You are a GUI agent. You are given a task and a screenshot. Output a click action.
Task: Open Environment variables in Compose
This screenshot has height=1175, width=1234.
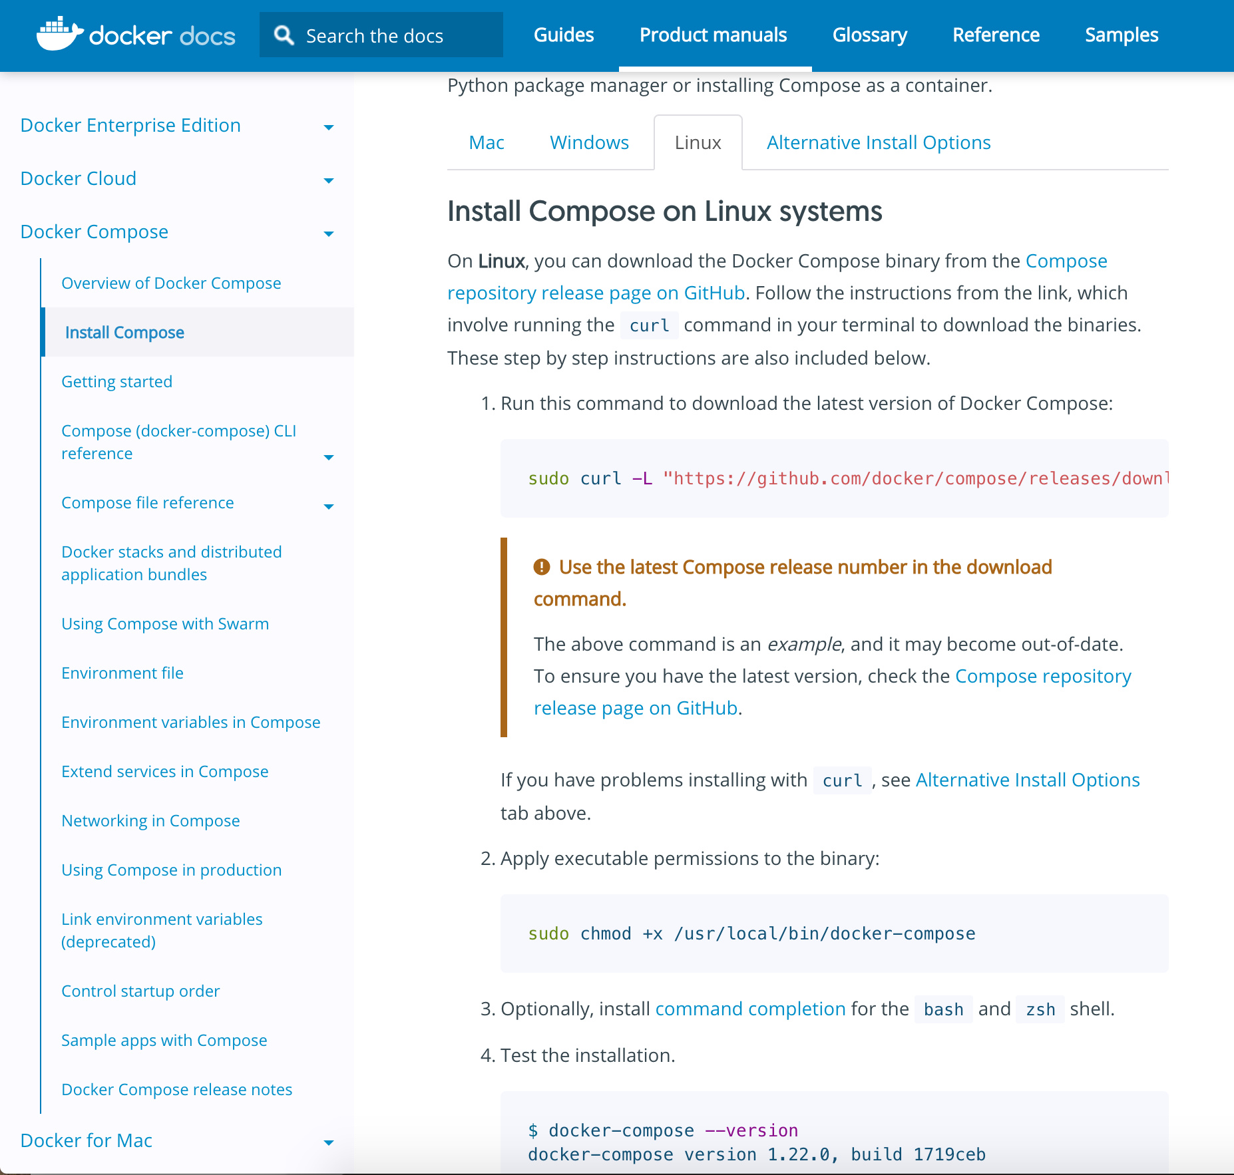pos(191,722)
